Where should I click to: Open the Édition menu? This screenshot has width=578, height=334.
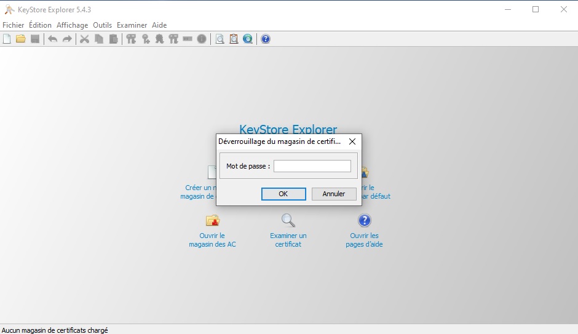pyautogui.click(x=40, y=25)
